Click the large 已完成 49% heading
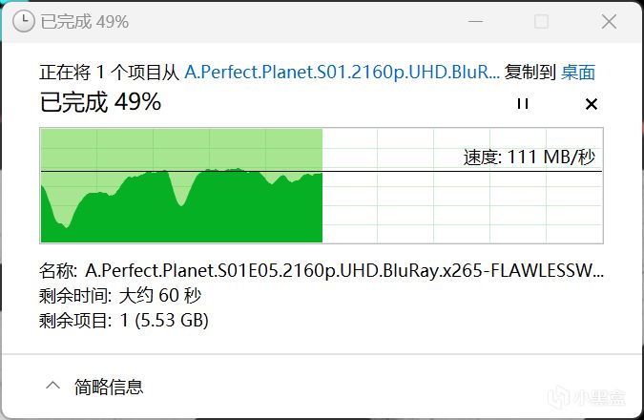 [100, 101]
